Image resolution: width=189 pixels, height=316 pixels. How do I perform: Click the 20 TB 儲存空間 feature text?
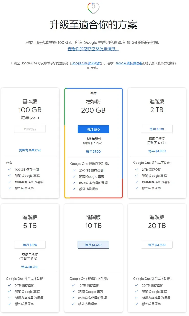[x=152, y=285]
